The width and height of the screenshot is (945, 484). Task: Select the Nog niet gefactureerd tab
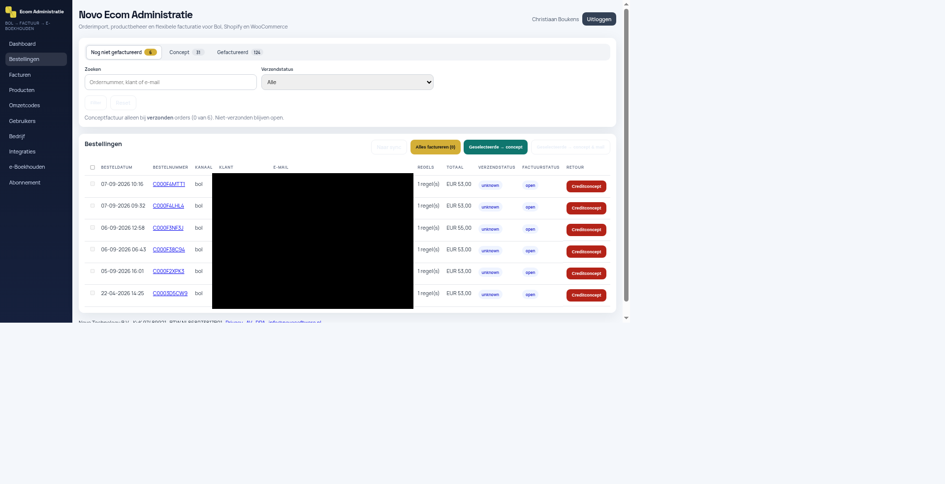(124, 52)
